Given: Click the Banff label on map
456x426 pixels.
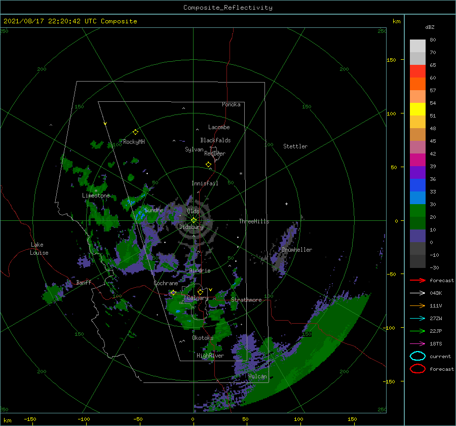Looking at the screenshot, I should [84, 282].
